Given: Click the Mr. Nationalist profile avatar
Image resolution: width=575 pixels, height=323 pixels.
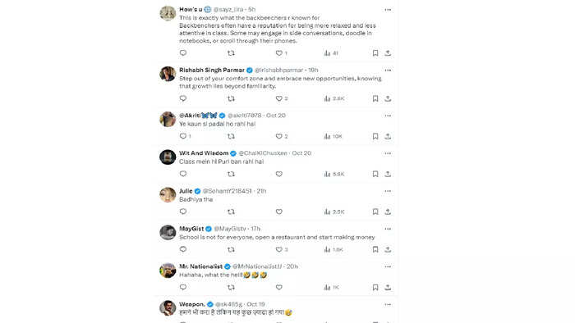Looking at the screenshot, I should [168, 271].
